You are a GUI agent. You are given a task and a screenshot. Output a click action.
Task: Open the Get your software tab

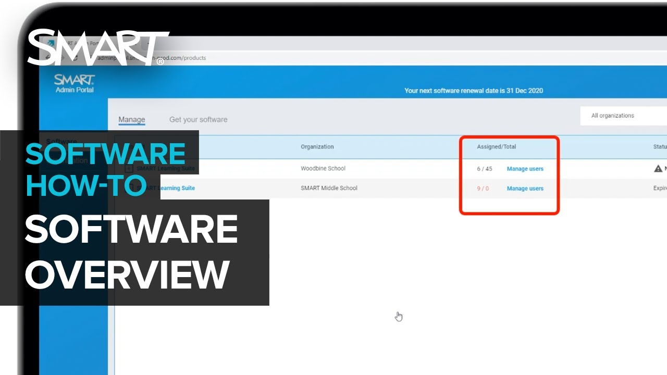coord(198,120)
